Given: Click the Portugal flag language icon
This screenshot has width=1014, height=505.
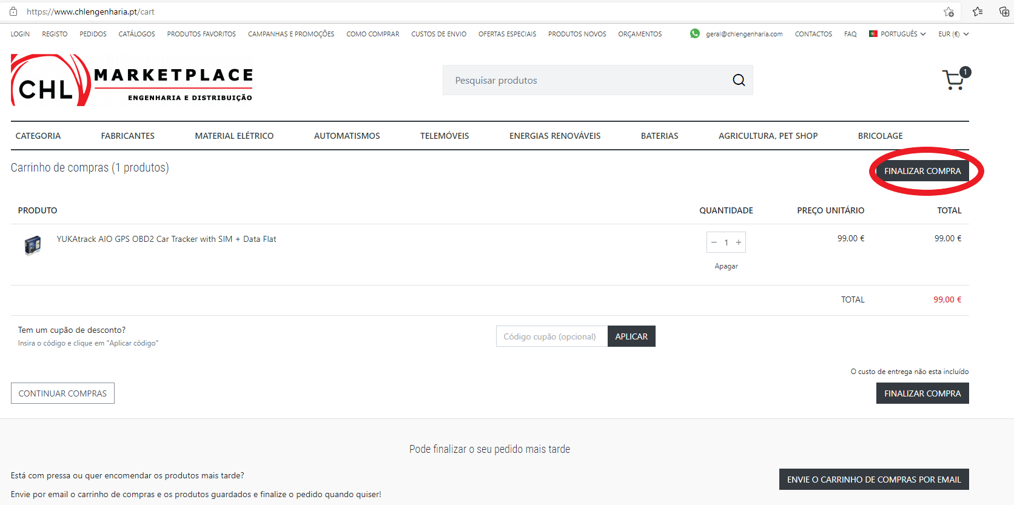Looking at the screenshot, I should click(x=873, y=34).
